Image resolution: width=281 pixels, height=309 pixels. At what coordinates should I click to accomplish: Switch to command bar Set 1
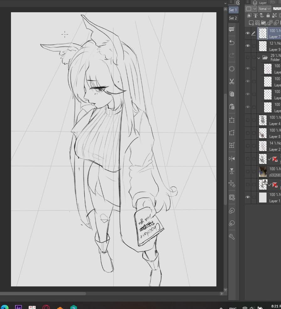[234, 10]
